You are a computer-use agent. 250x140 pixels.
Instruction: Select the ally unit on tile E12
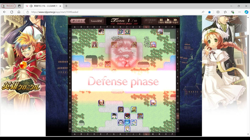pos(101,103)
